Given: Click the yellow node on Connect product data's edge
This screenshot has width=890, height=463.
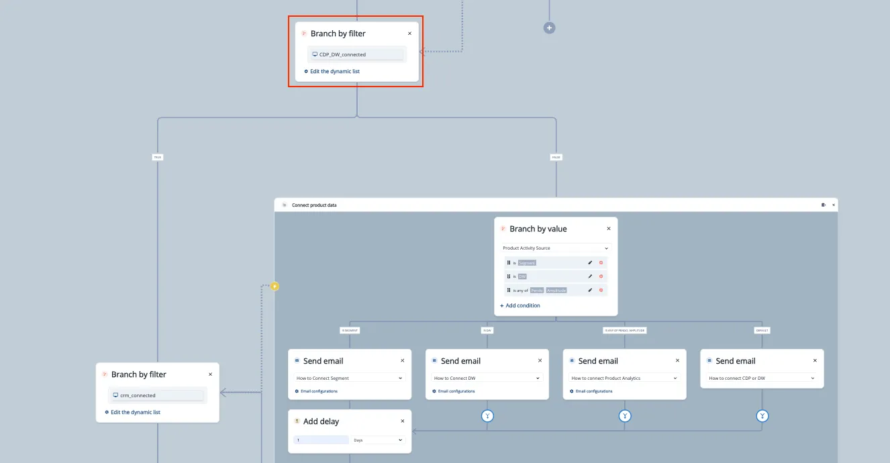Looking at the screenshot, I should point(275,287).
